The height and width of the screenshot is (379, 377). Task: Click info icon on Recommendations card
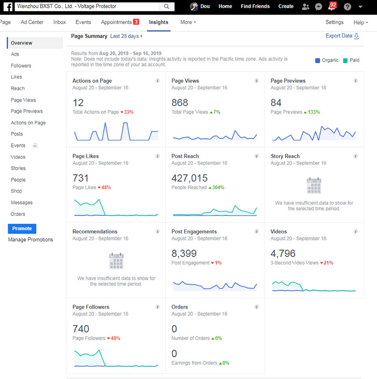[158, 232]
